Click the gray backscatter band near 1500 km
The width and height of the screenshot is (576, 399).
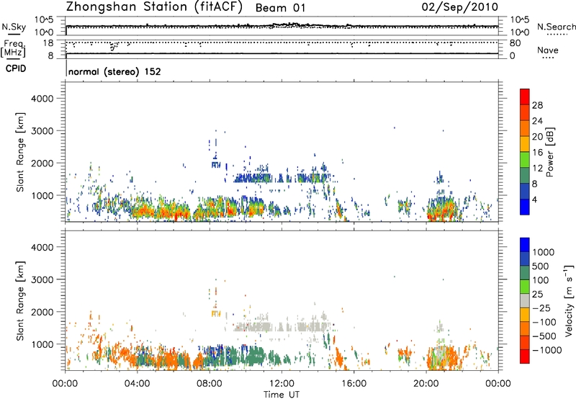click(282, 327)
